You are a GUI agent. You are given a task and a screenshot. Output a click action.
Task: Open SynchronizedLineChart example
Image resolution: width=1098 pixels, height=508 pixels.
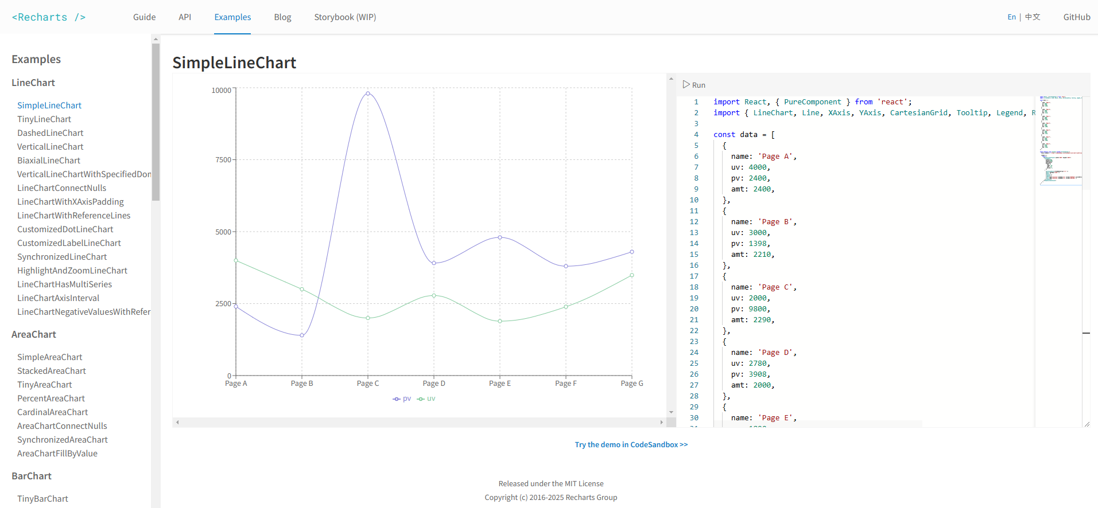coord(62,257)
